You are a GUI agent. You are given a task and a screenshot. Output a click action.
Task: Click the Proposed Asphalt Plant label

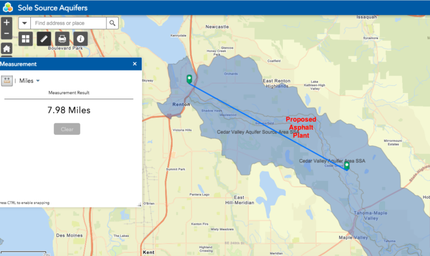click(301, 127)
